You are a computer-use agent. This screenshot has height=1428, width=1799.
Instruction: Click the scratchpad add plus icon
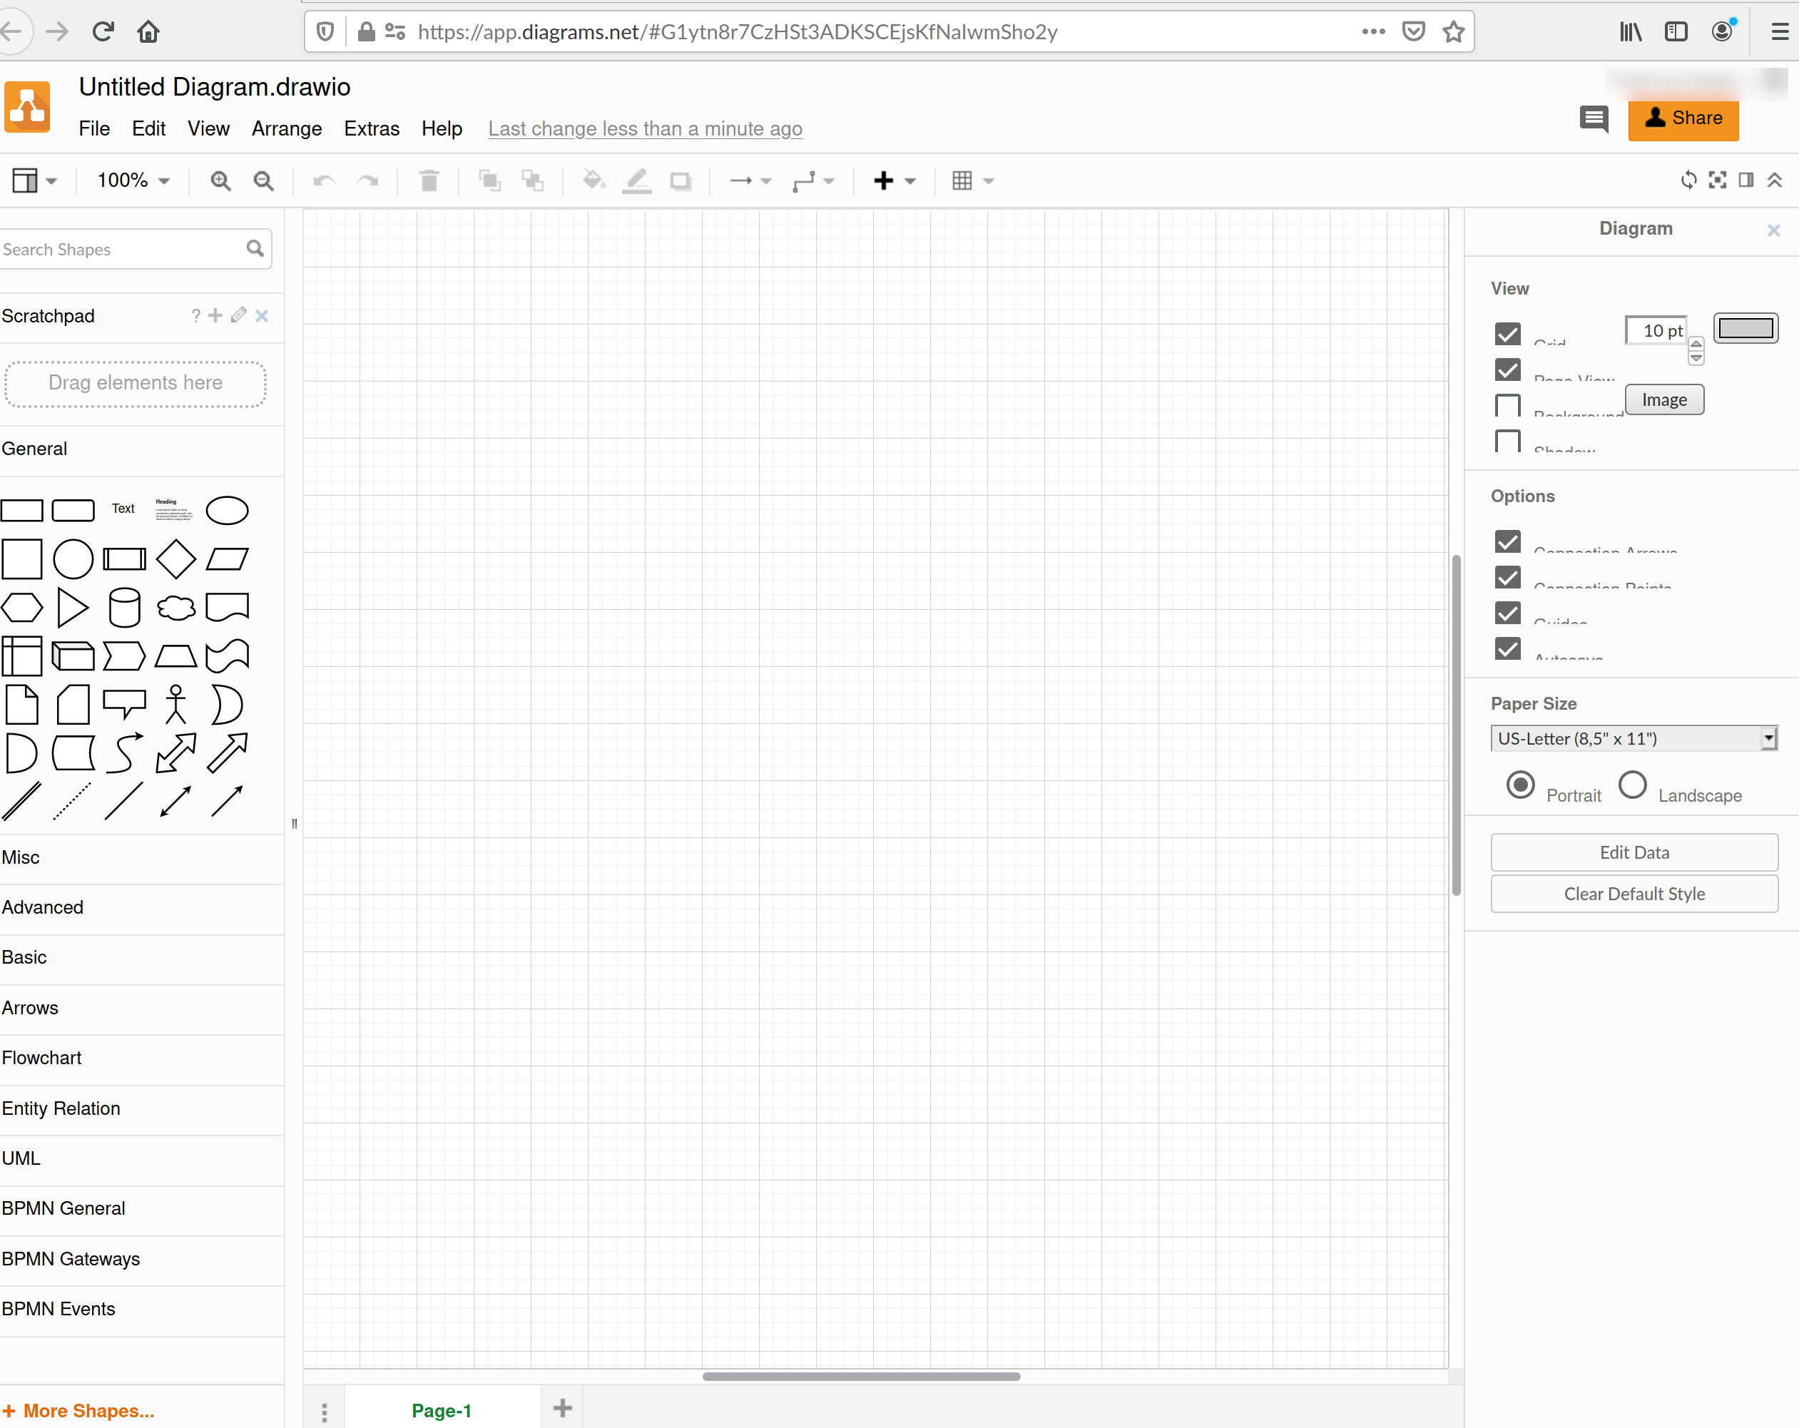pos(215,315)
